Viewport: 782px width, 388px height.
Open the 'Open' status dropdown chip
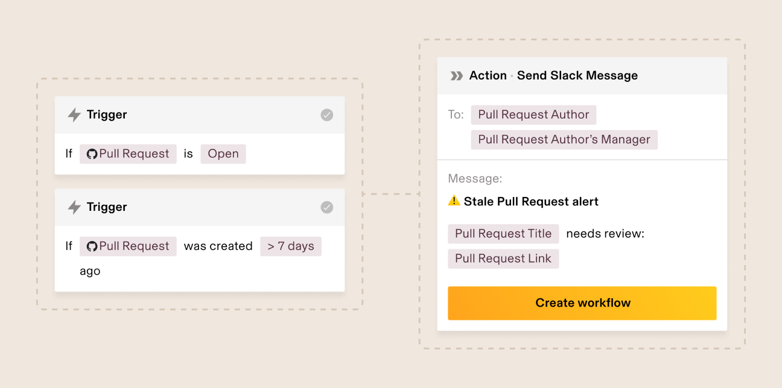[x=223, y=154]
